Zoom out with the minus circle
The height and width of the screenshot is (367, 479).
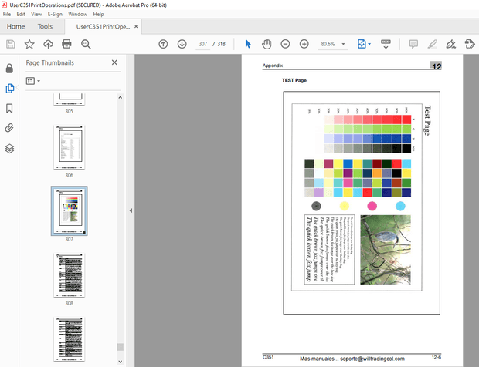point(285,44)
